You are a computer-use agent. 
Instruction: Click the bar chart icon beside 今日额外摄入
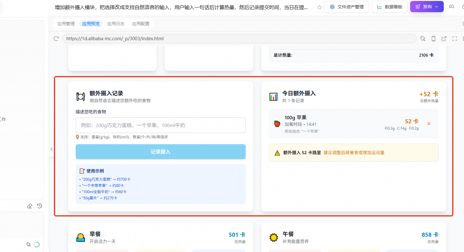[273, 97]
